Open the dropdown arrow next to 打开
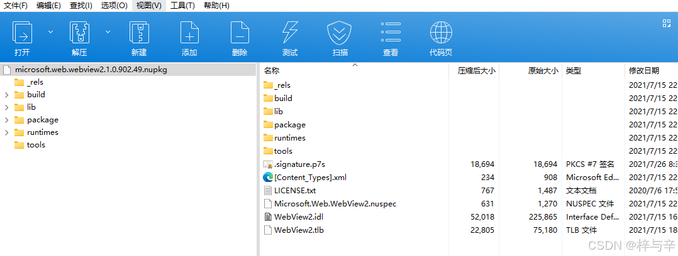 click(50, 31)
